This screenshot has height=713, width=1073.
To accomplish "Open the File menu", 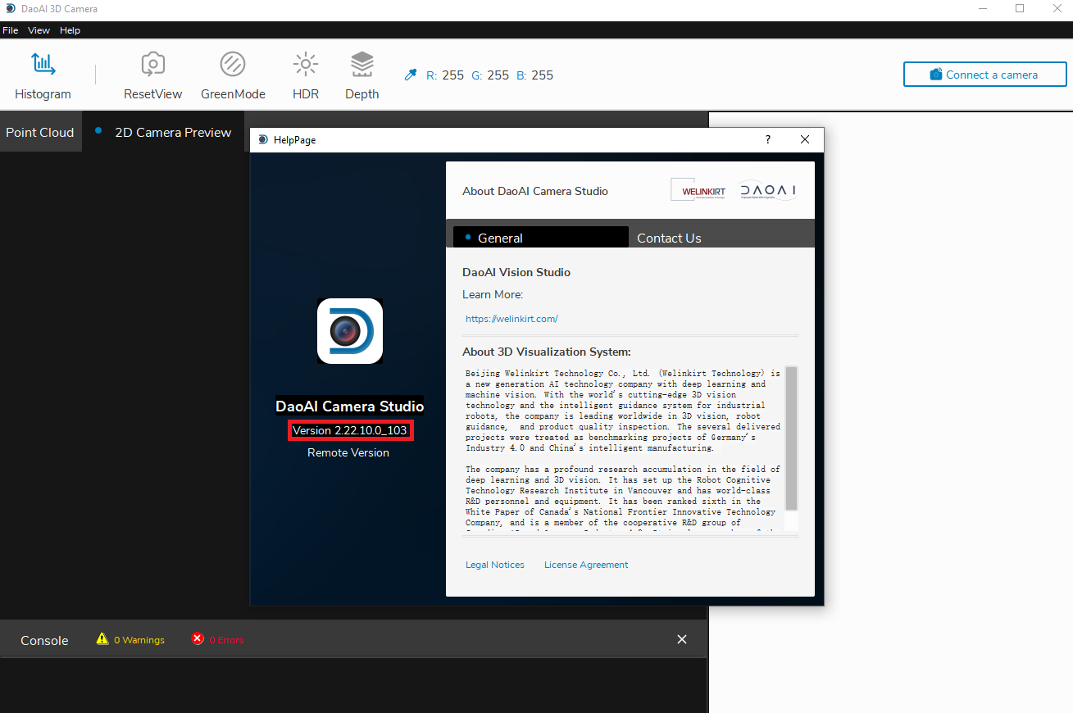I will [x=11, y=30].
